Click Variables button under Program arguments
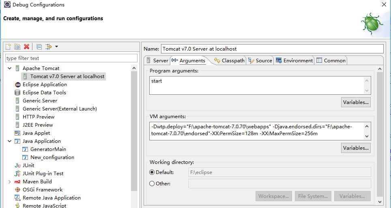 click(356, 102)
